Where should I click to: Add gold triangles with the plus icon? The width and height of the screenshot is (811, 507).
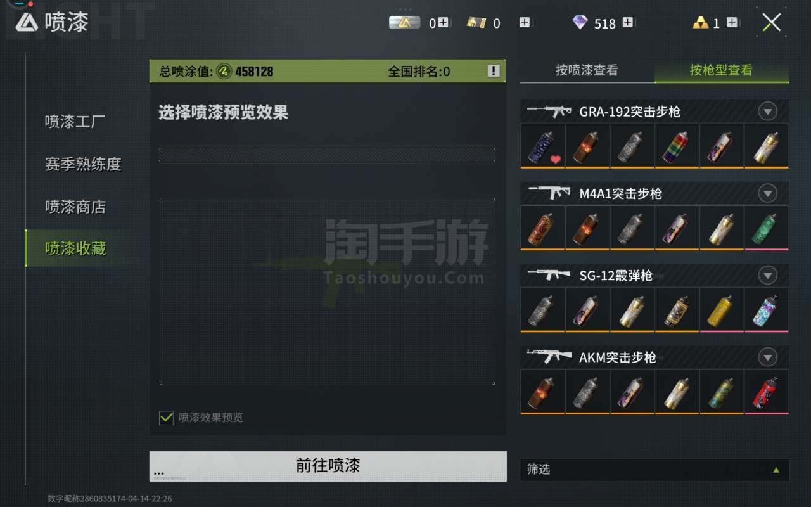pos(732,22)
